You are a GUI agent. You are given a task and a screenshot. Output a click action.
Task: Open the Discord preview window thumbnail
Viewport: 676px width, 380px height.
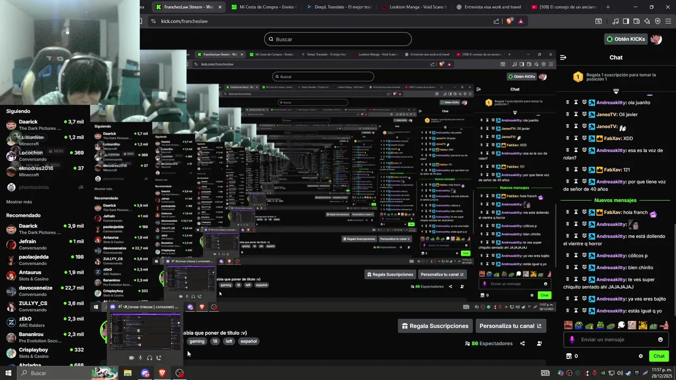point(145,331)
